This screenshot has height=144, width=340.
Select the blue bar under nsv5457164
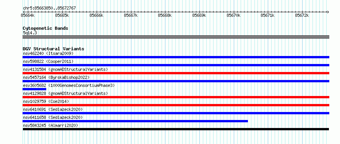point(176,81)
